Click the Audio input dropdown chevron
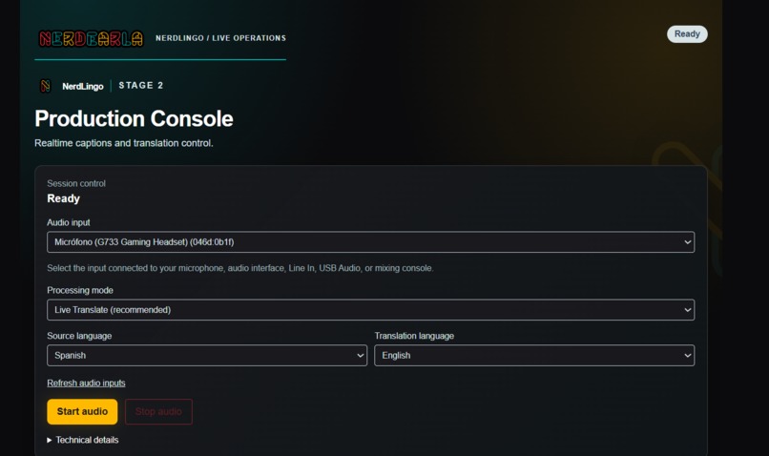Screen dimensions: 769x456 pos(688,241)
